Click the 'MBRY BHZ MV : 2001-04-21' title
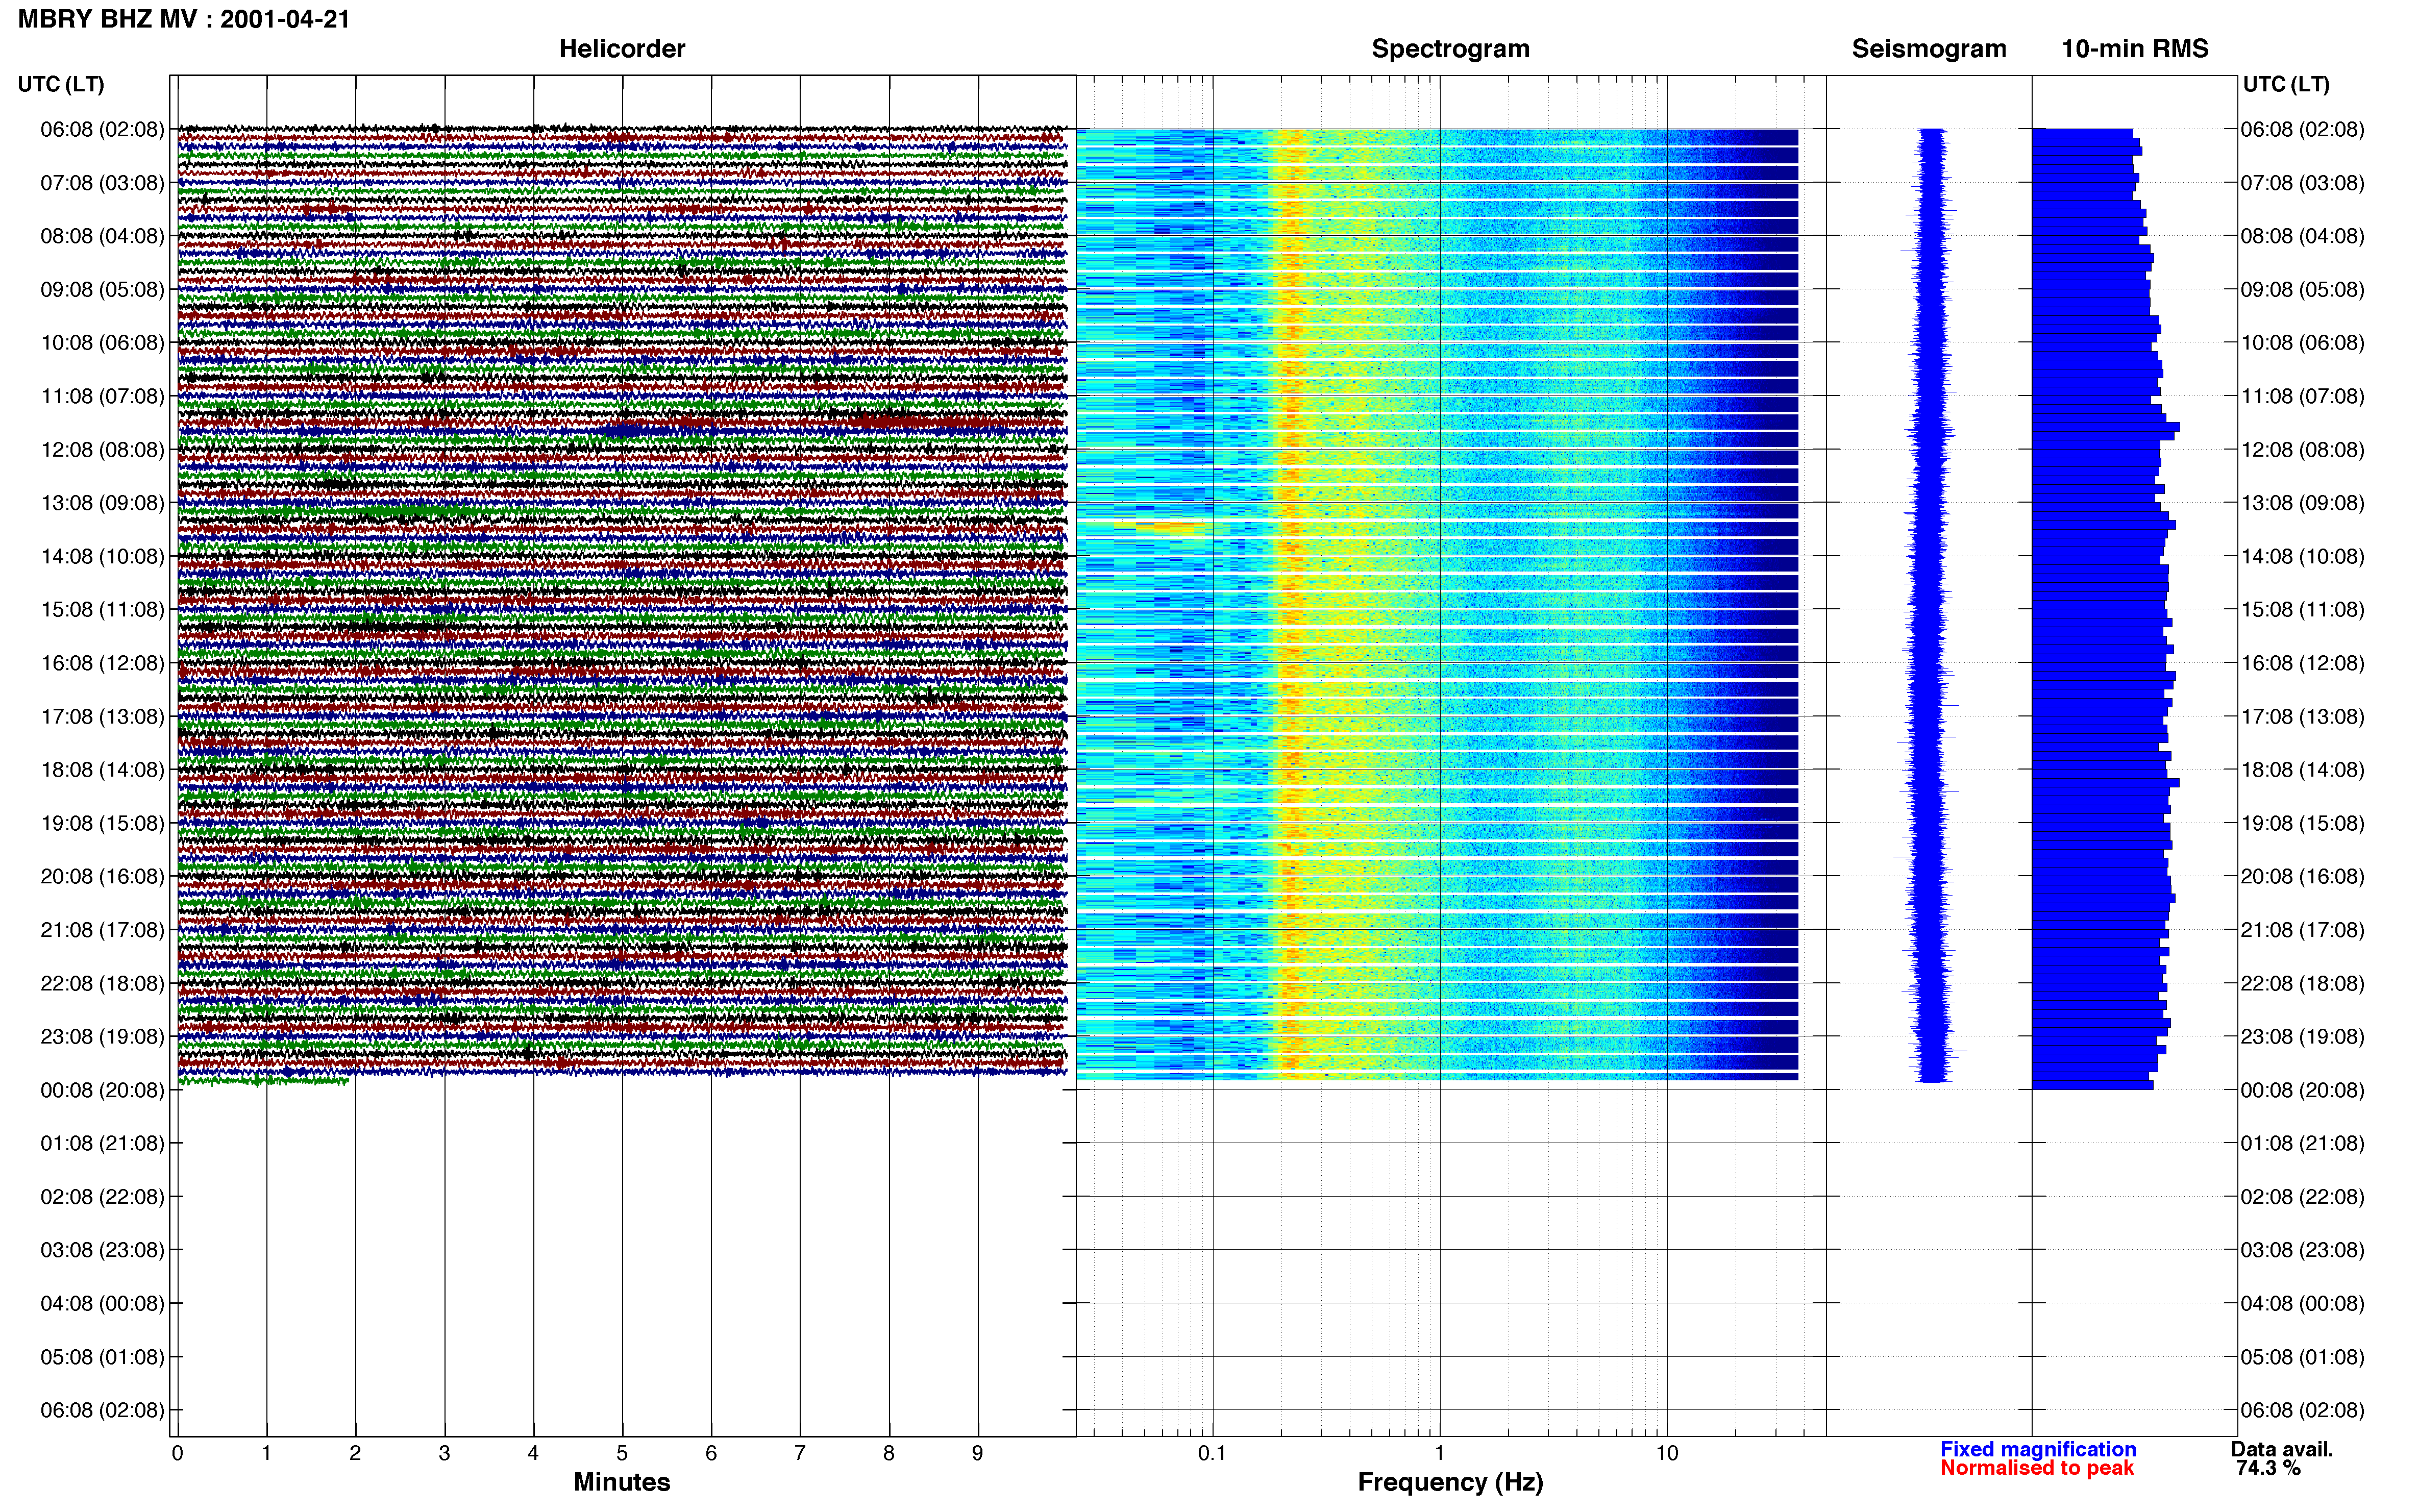This screenshot has height=1512, width=2419. coord(184,19)
